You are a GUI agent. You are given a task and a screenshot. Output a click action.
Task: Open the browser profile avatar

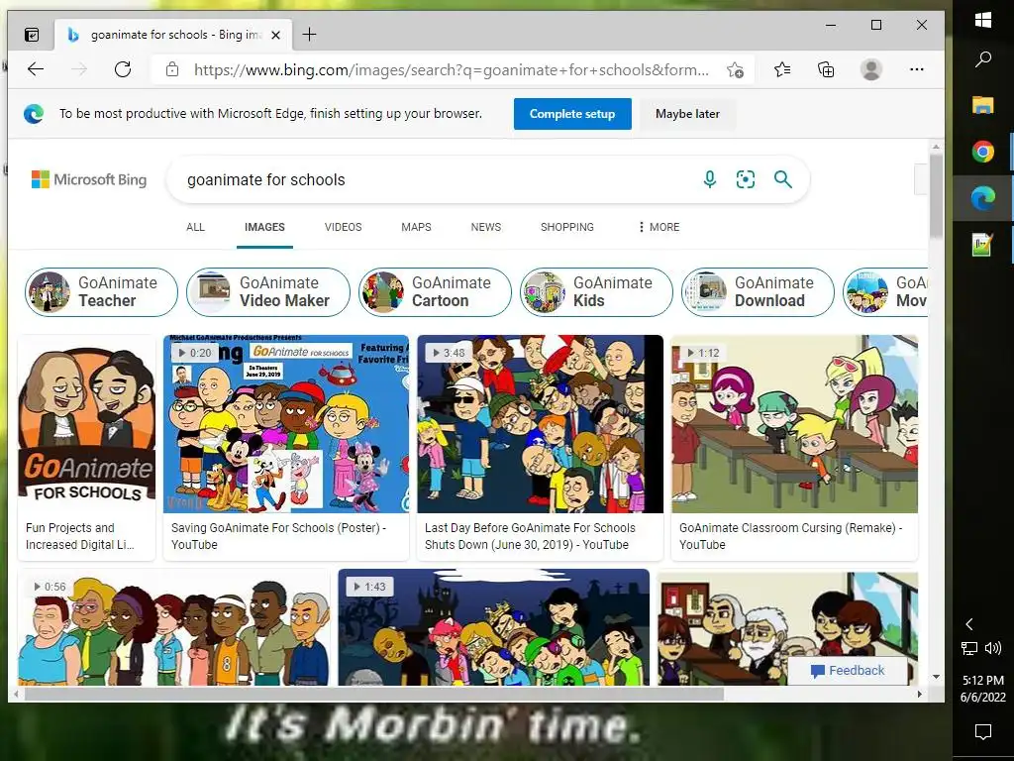(871, 69)
